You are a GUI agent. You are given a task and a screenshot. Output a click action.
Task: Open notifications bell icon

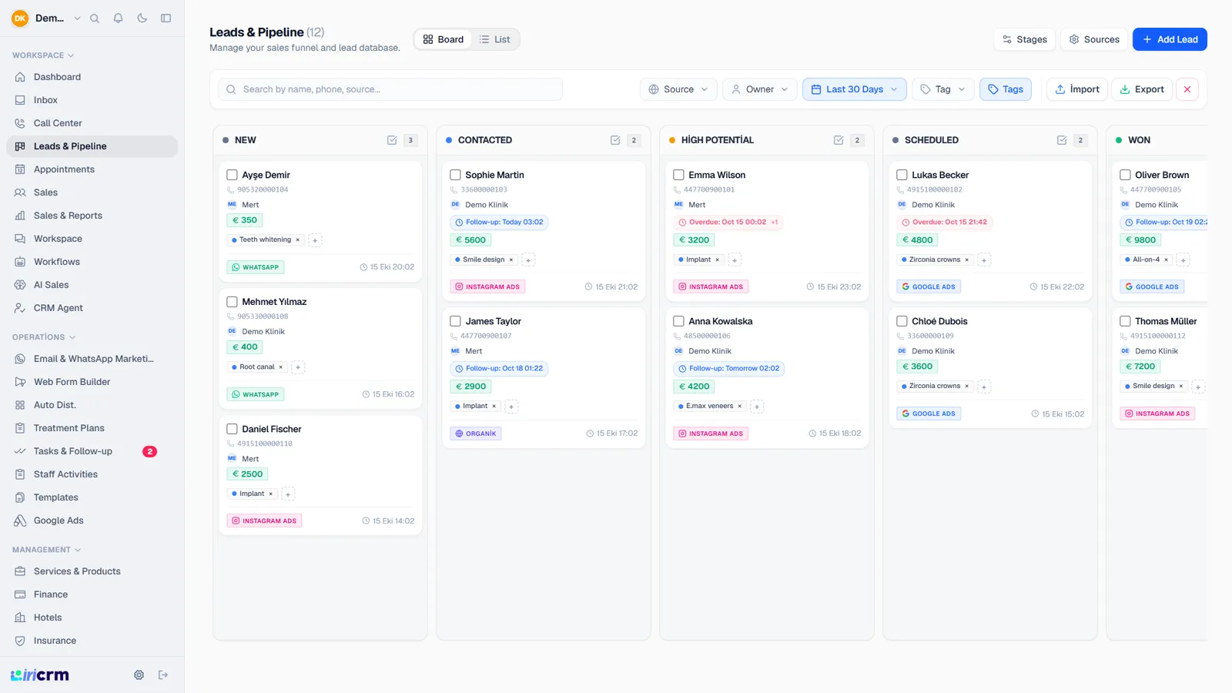(x=118, y=18)
